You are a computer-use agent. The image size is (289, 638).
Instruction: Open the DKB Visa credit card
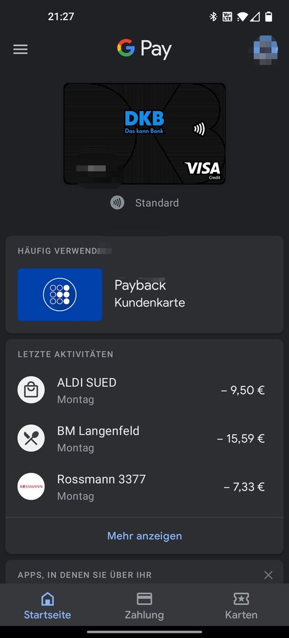point(144,134)
